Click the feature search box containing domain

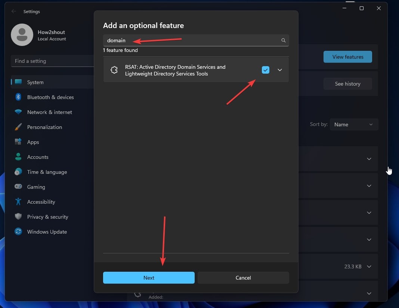click(196, 40)
